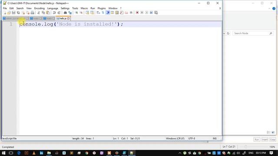Close the hello.js tab with its X
Image resolution: width=278 pixels, height=156 pixels.
coord(69,18)
